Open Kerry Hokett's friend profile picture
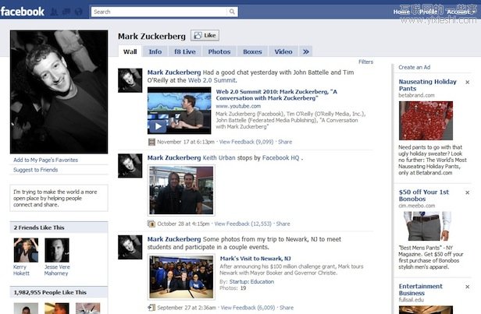Image resolution: width=481 pixels, height=314 pixels. point(26,250)
